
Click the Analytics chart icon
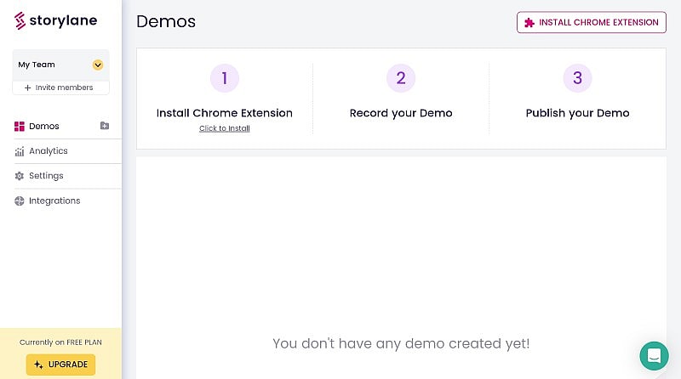tap(20, 151)
